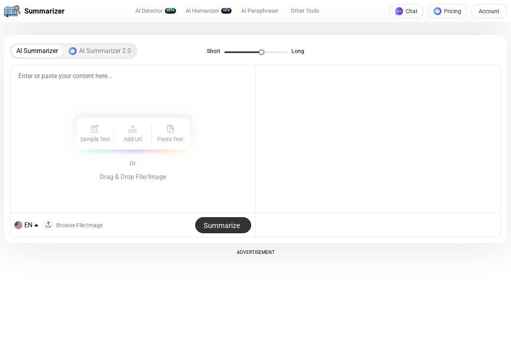This screenshot has height=340, width=511.
Task: Open the Account button
Action: (x=489, y=11)
